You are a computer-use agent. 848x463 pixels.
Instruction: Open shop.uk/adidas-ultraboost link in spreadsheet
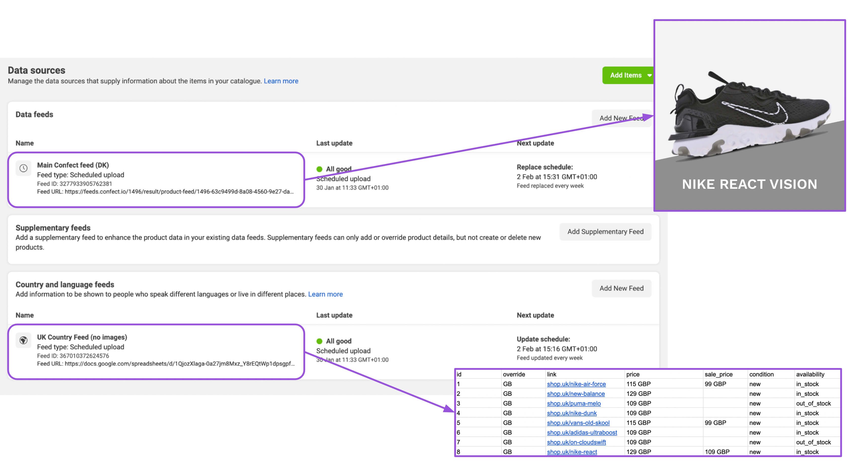[582, 432]
